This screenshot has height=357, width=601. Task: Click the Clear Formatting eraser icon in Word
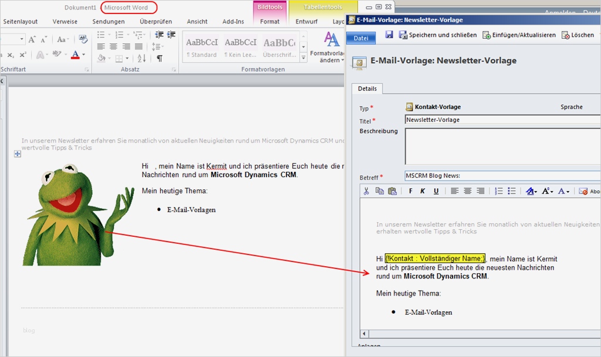click(83, 39)
